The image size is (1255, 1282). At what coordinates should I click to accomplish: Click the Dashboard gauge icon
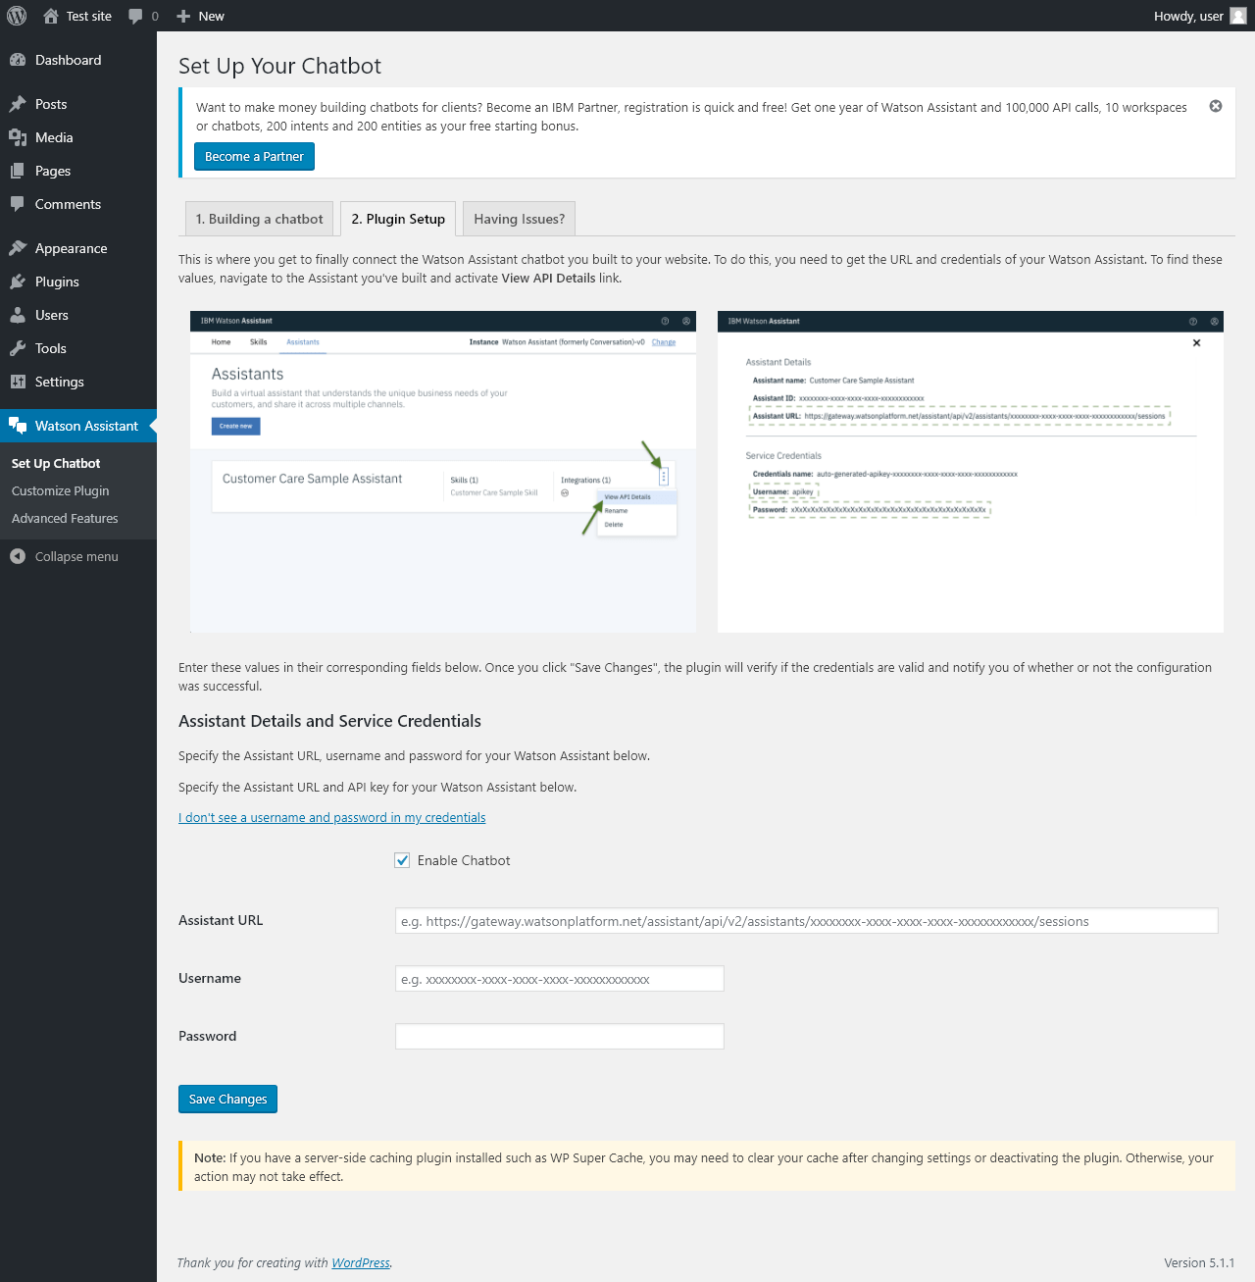(x=18, y=60)
